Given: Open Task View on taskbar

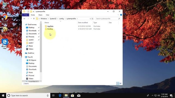Looking at the screenshot, I should 53,96.
